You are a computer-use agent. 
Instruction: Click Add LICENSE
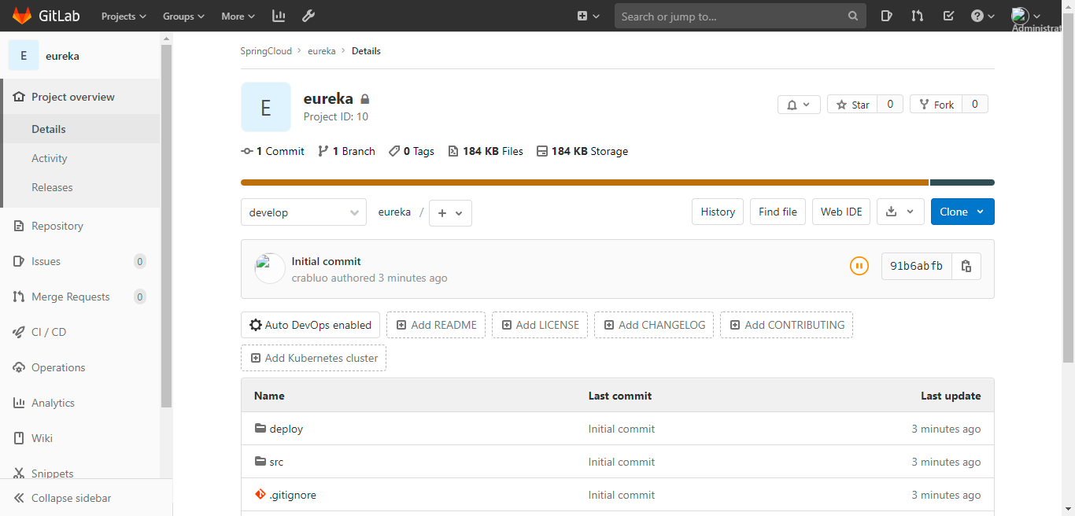pyautogui.click(x=540, y=325)
